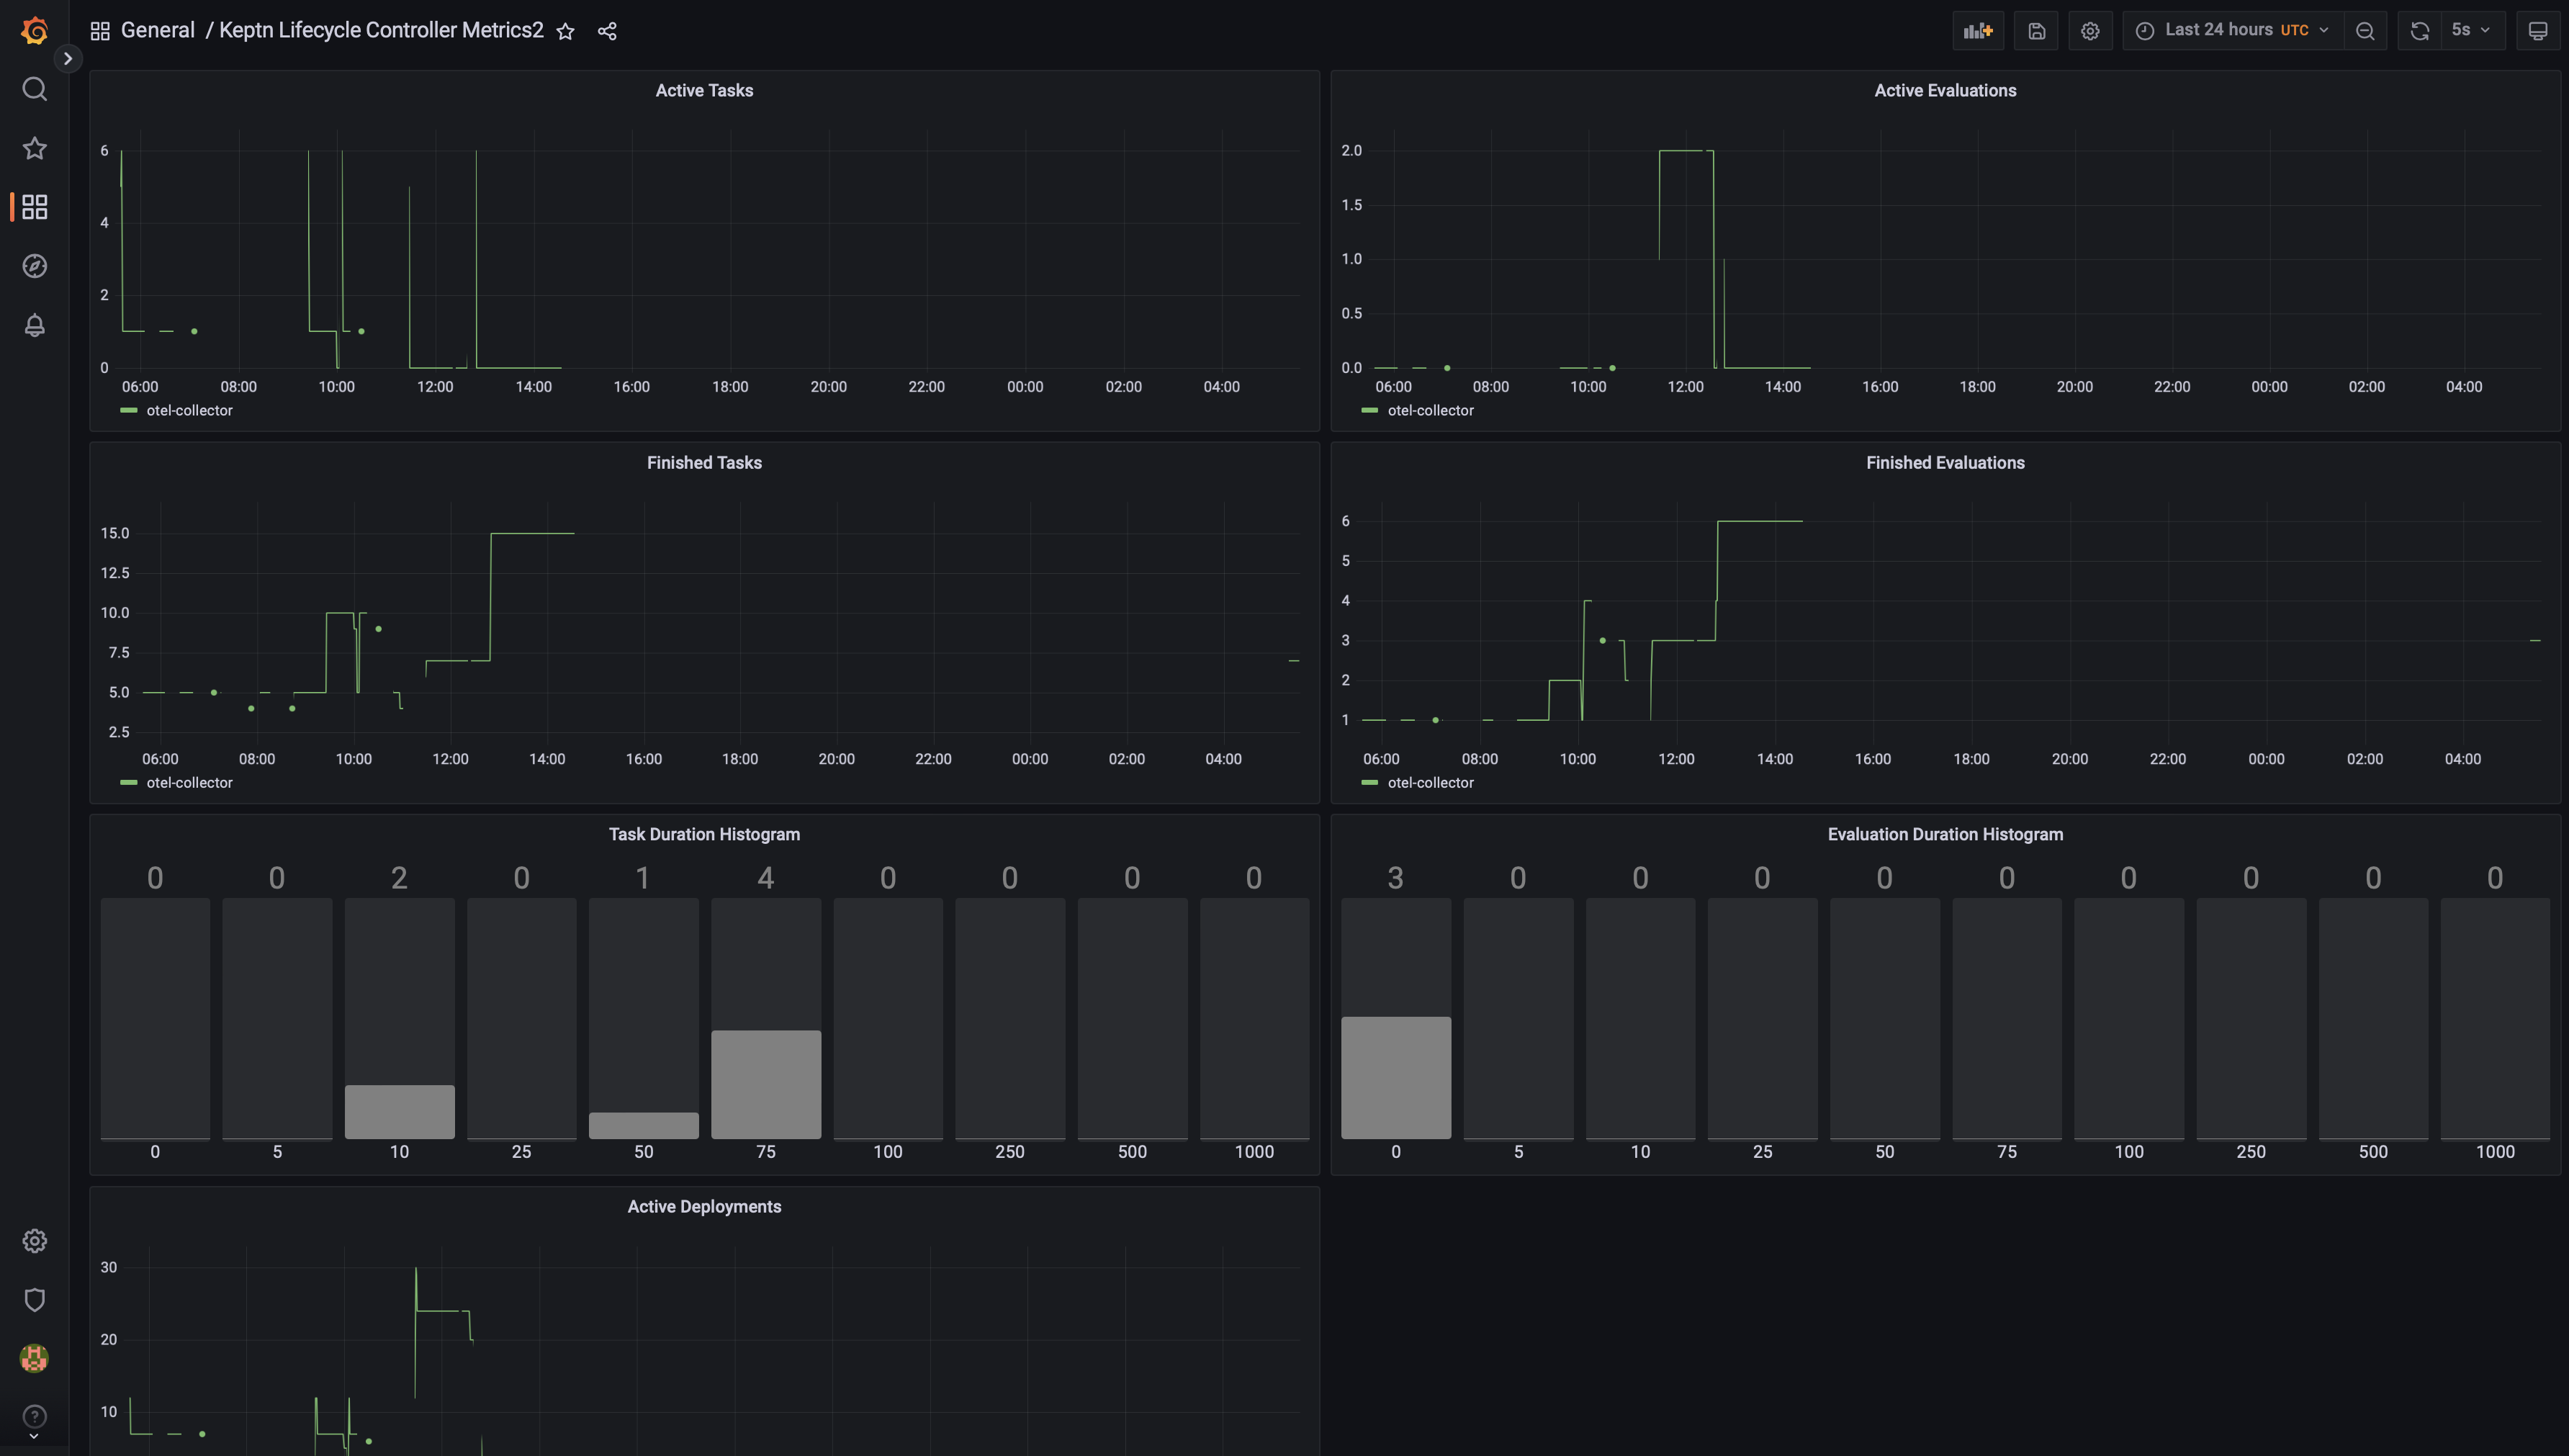Toggle otel-collector series in Active Tasks legend
The image size is (2569, 1456).
coord(189,410)
